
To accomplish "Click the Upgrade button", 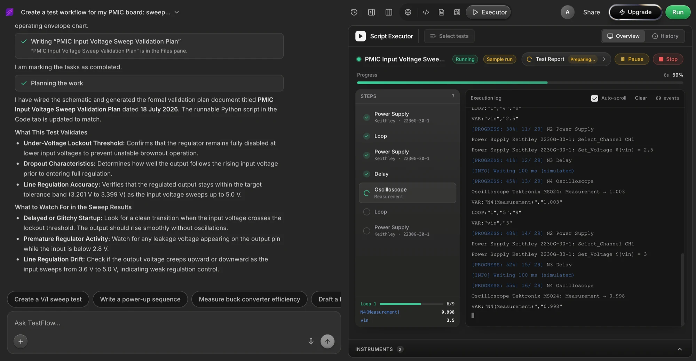I will pyautogui.click(x=635, y=12).
